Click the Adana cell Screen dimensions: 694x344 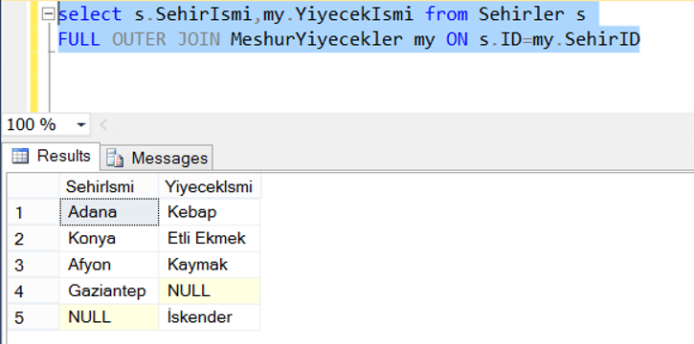(x=109, y=212)
